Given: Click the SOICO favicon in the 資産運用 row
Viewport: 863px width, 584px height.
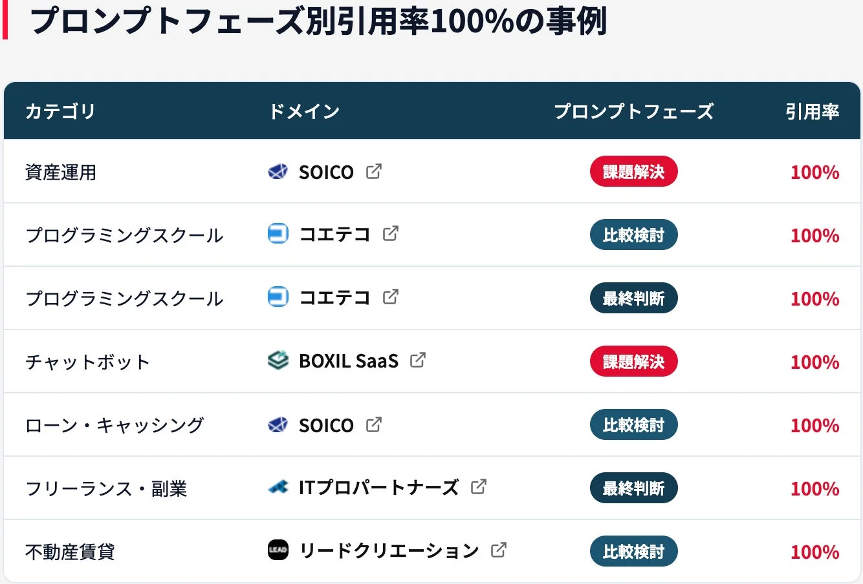Looking at the screenshot, I should point(278,172).
